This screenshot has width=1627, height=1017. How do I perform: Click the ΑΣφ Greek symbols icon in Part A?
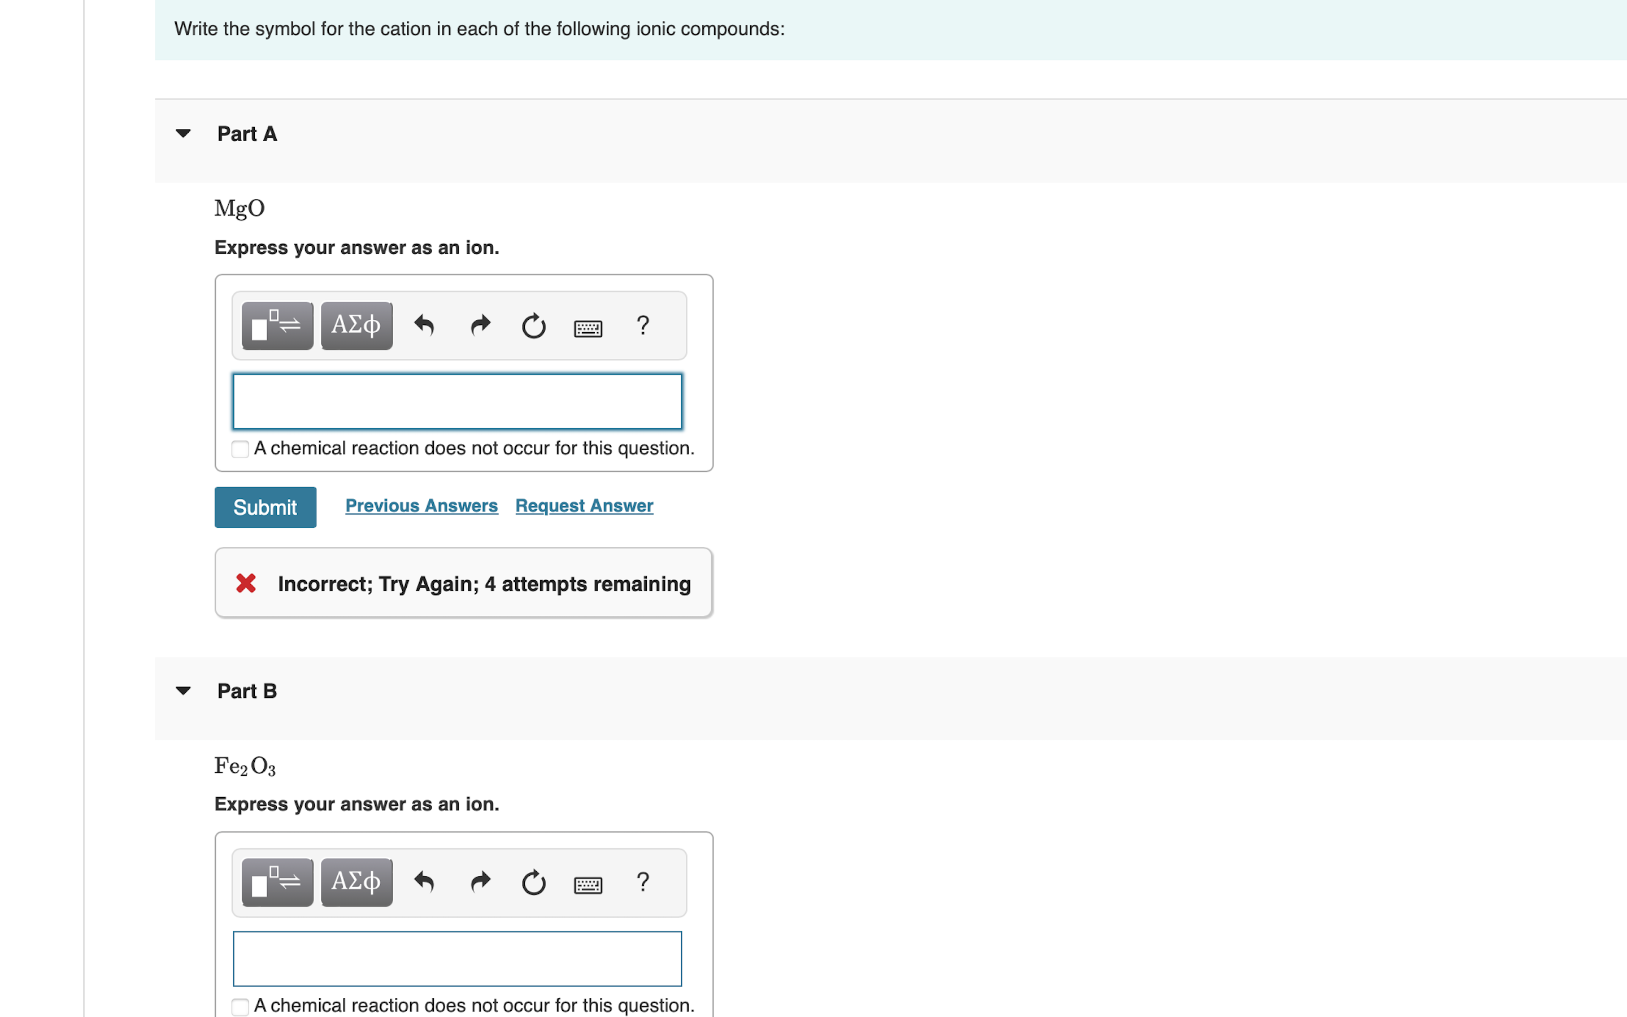click(x=356, y=325)
